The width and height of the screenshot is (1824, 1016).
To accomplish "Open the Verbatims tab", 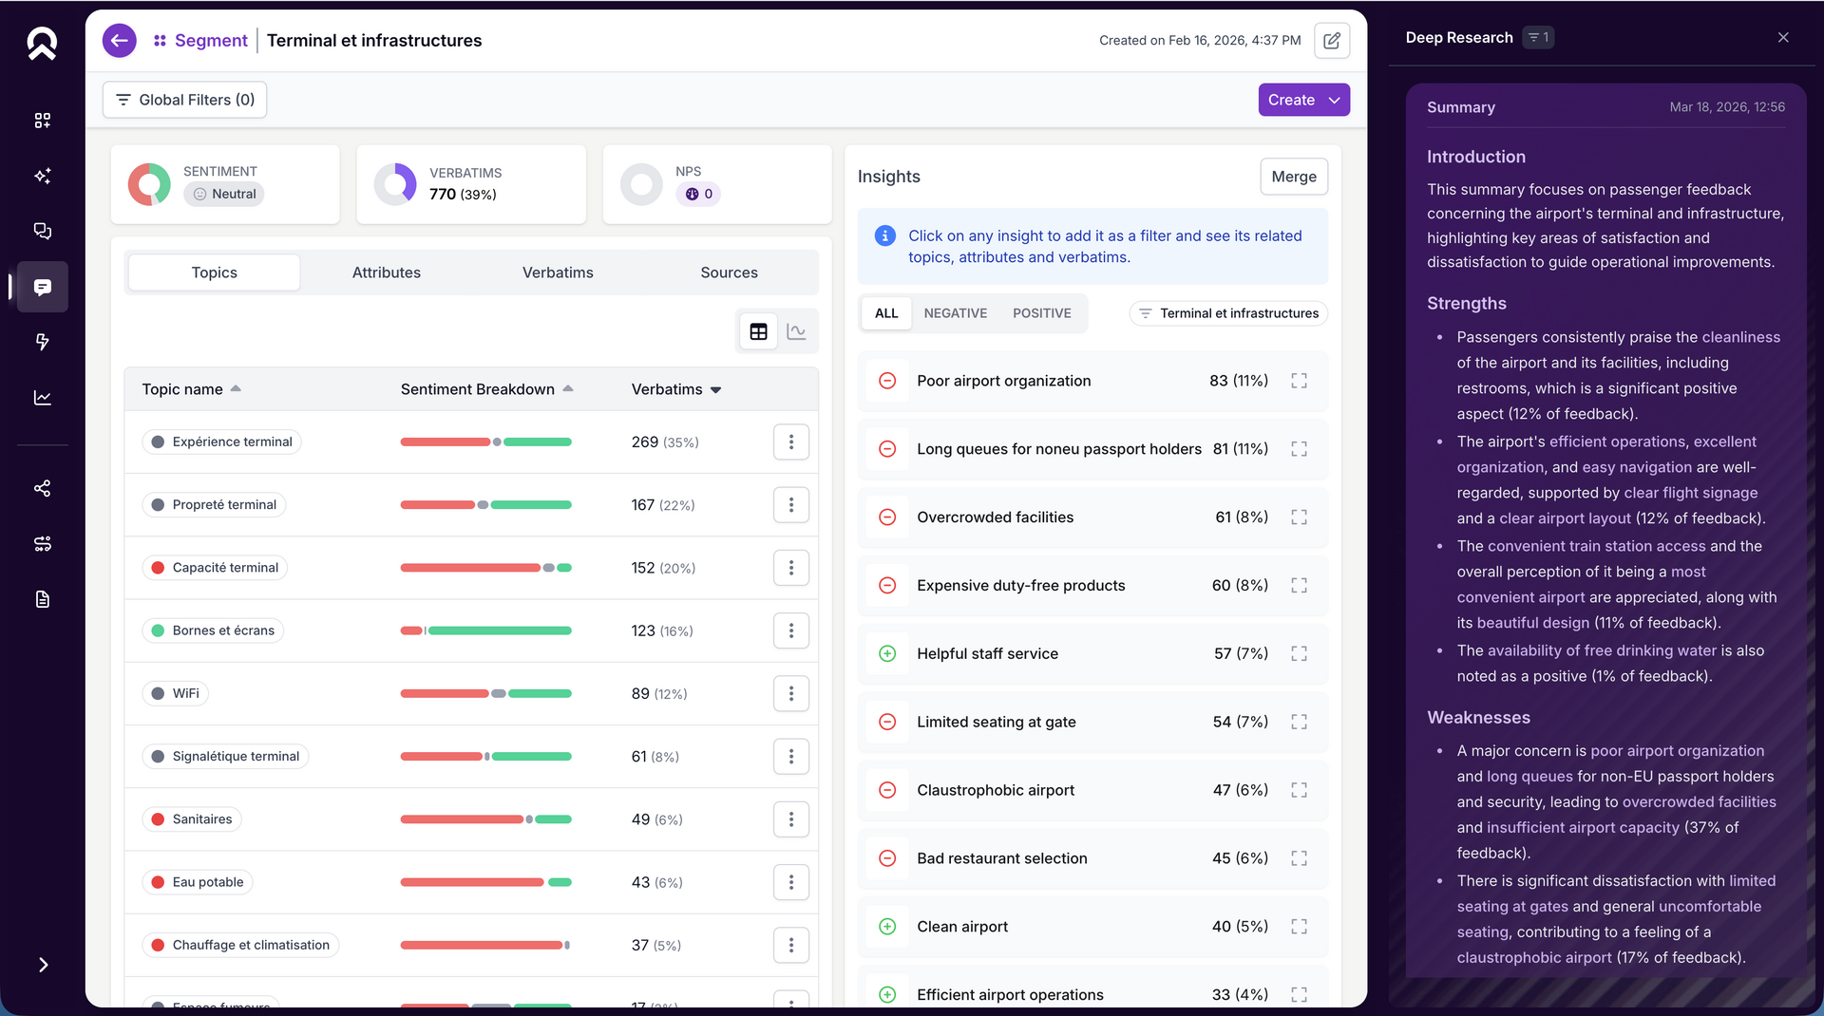I will 558,273.
